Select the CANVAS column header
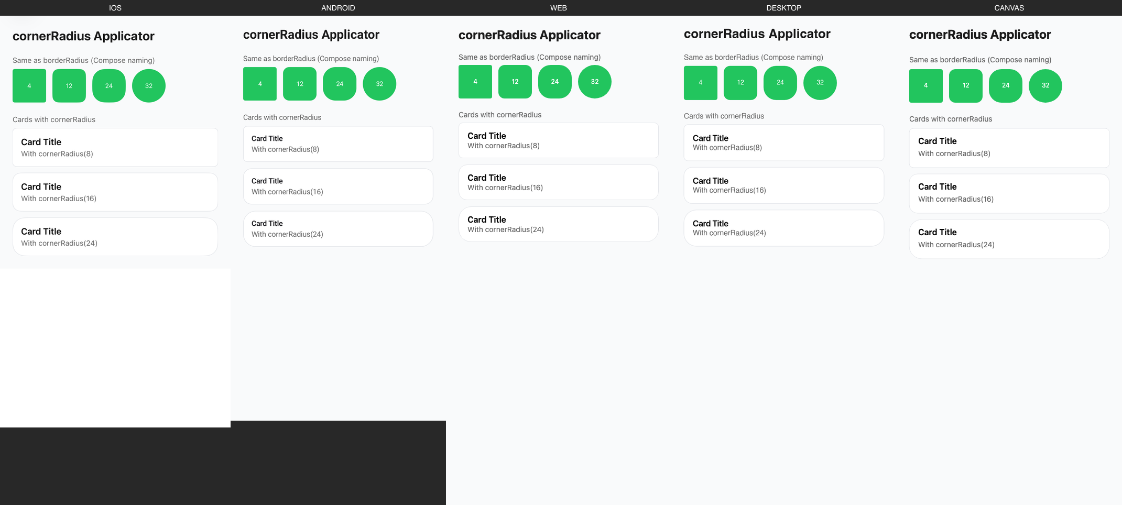The width and height of the screenshot is (1122, 505). [1009, 8]
